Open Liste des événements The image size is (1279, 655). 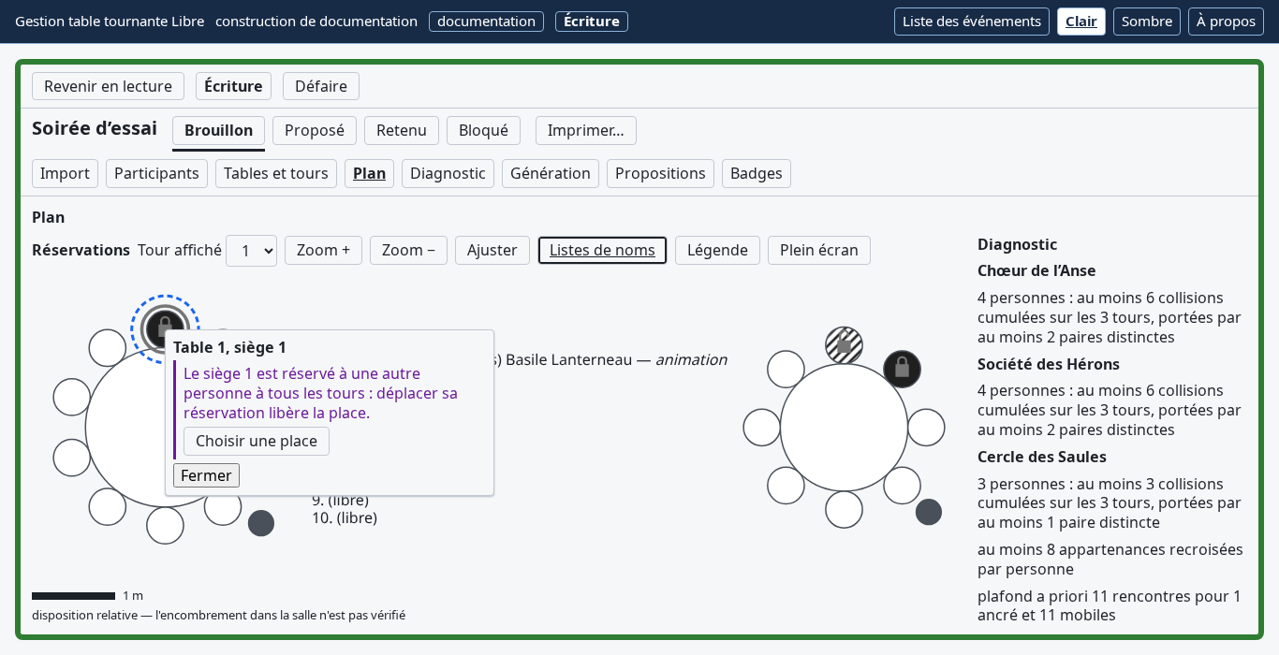[x=972, y=22]
